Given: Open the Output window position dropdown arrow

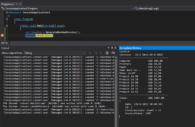Looking at the screenshot, I should coord(108,48).
